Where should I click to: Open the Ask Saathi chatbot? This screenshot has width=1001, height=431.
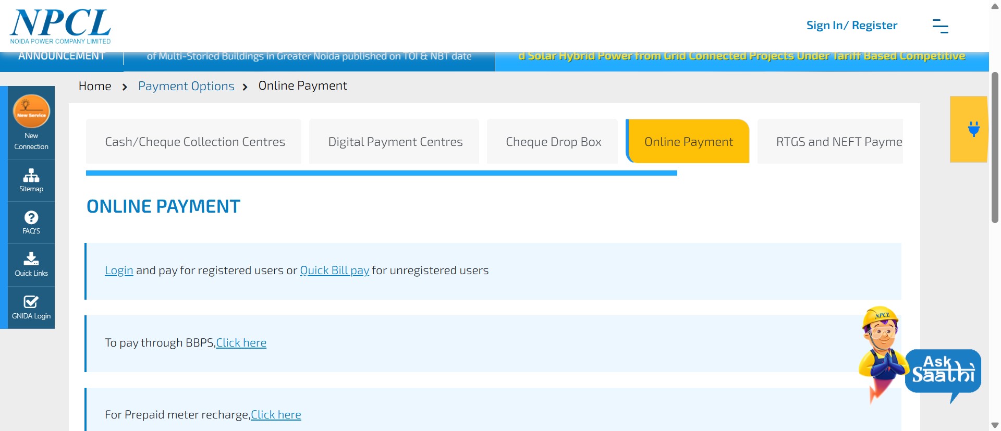click(x=942, y=371)
